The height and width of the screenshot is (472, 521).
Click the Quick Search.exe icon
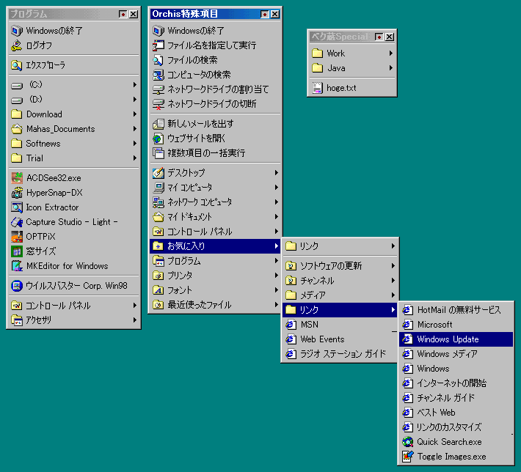coord(408,442)
